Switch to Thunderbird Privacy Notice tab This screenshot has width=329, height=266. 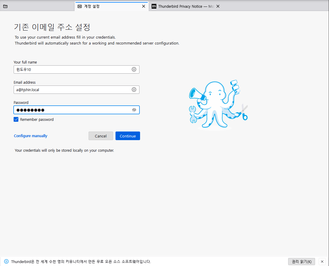(186, 6)
